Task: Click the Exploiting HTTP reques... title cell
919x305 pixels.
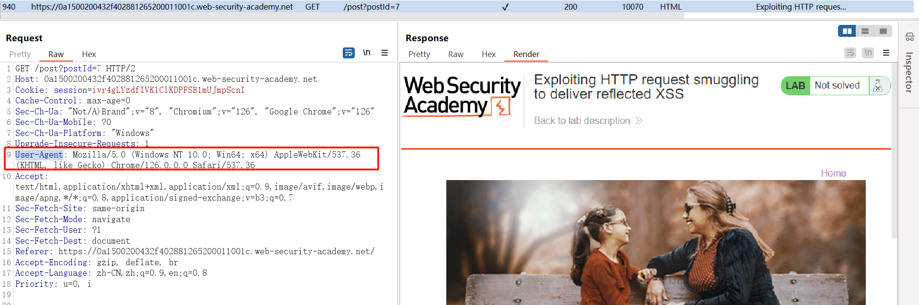Action: point(801,7)
